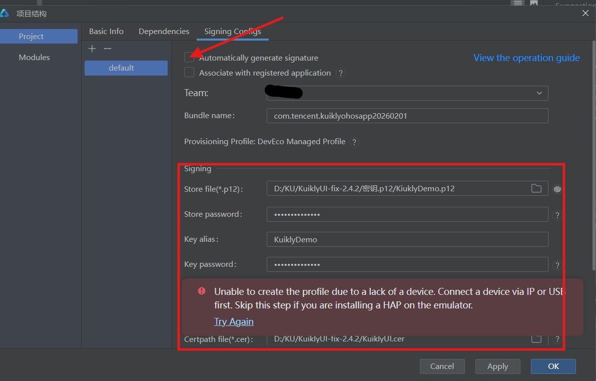Click the Key alias field with KuiklyDemo

click(x=407, y=239)
